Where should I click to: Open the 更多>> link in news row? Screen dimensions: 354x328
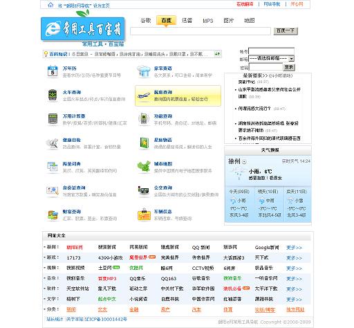294,248
